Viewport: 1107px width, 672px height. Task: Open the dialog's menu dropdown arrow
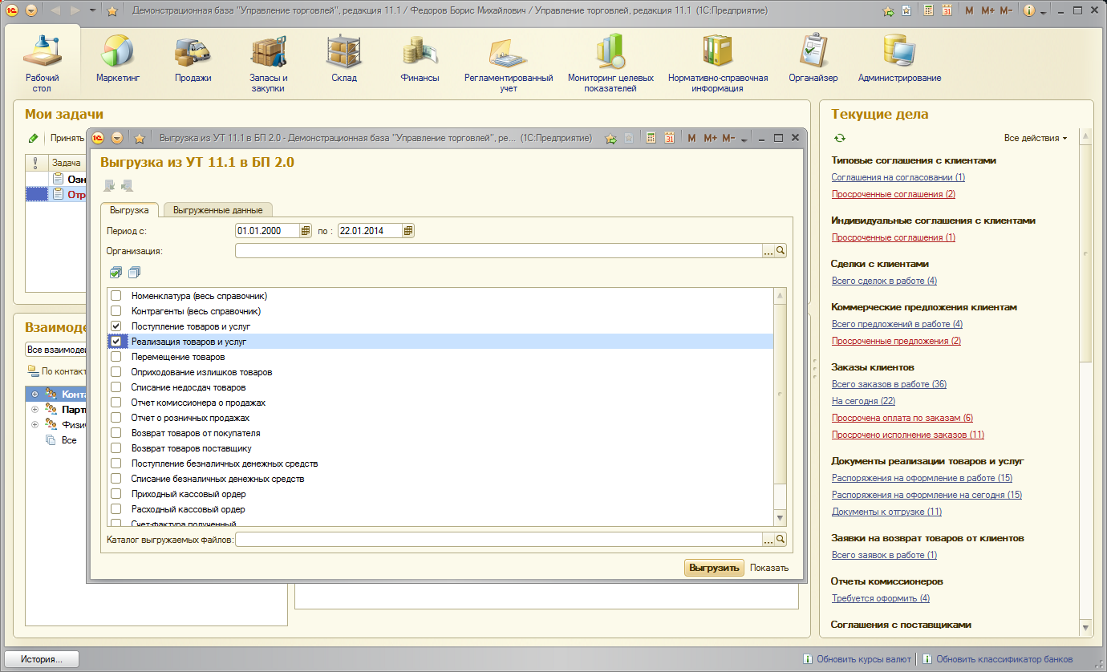coord(116,138)
